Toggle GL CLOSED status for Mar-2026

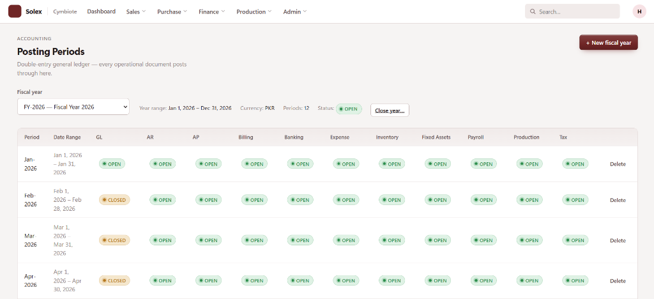(114, 240)
